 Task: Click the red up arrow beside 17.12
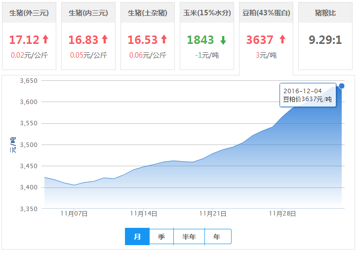click(45, 39)
